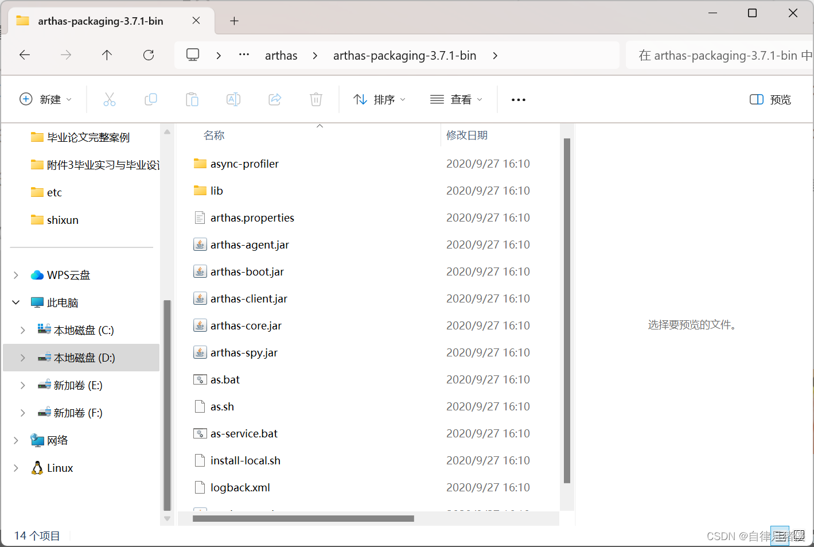The image size is (814, 547).
Task: Open the more options ellipsis in toolbar
Action: (x=519, y=100)
